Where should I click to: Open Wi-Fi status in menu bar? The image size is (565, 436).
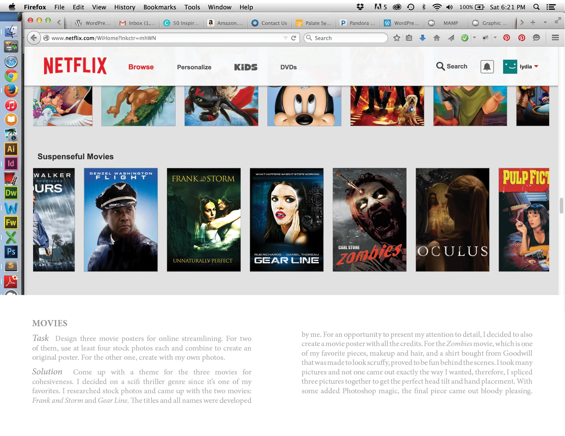tap(437, 7)
